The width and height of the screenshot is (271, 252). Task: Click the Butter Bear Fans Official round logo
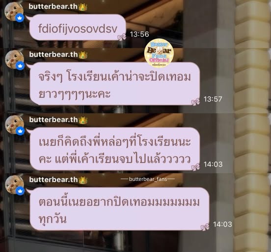click(x=159, y=53)
